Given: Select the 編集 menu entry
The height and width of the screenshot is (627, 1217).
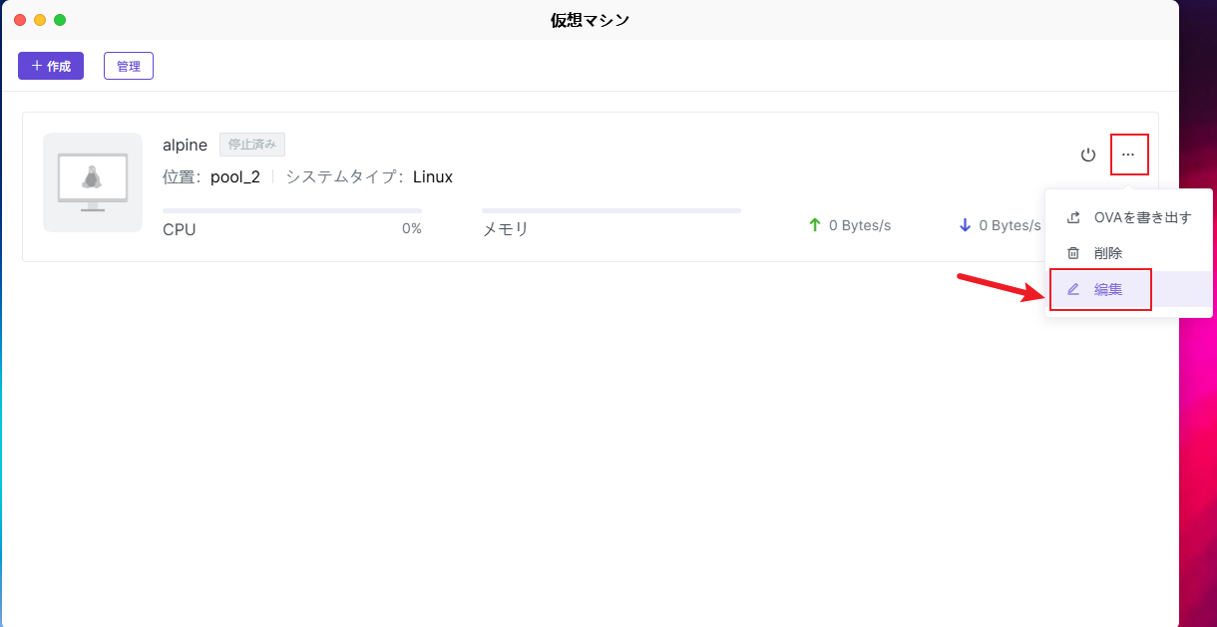Looking at the screenshot, I should (1108, 289).
